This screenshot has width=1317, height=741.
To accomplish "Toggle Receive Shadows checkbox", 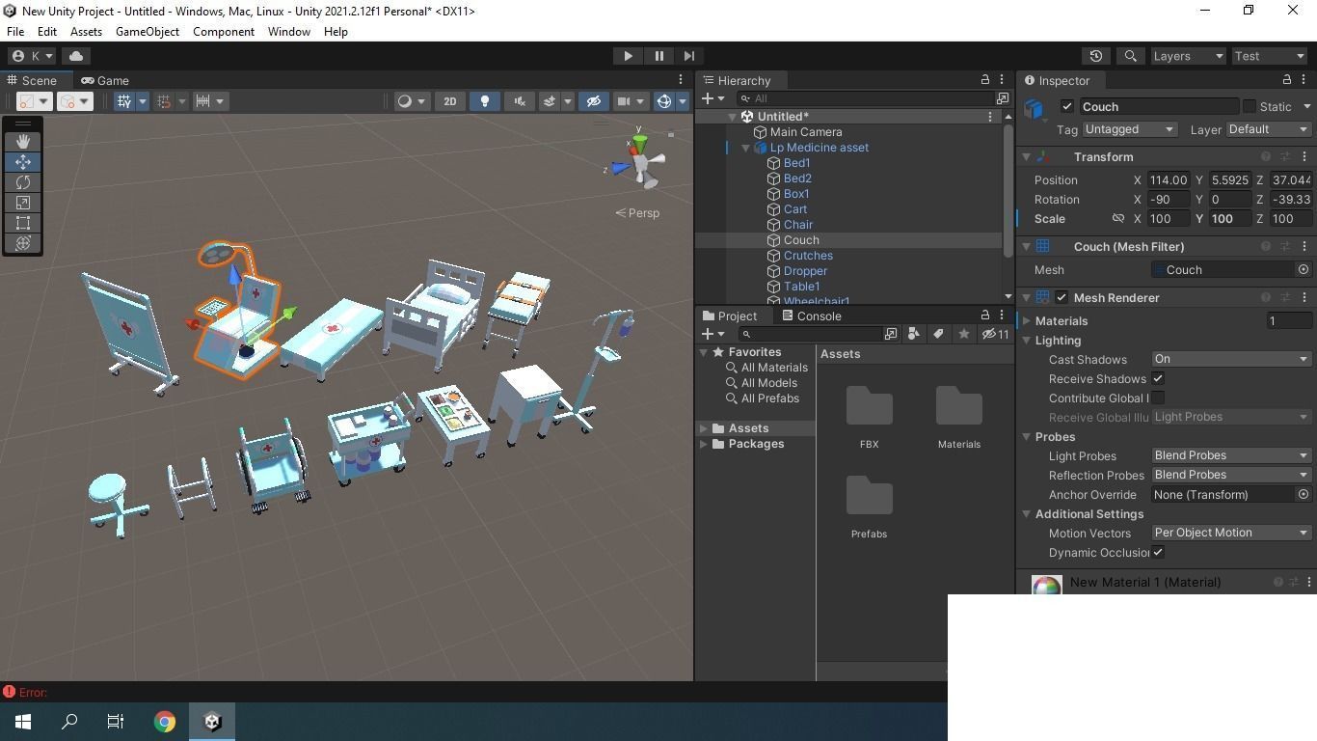I will pos(1158,379).
